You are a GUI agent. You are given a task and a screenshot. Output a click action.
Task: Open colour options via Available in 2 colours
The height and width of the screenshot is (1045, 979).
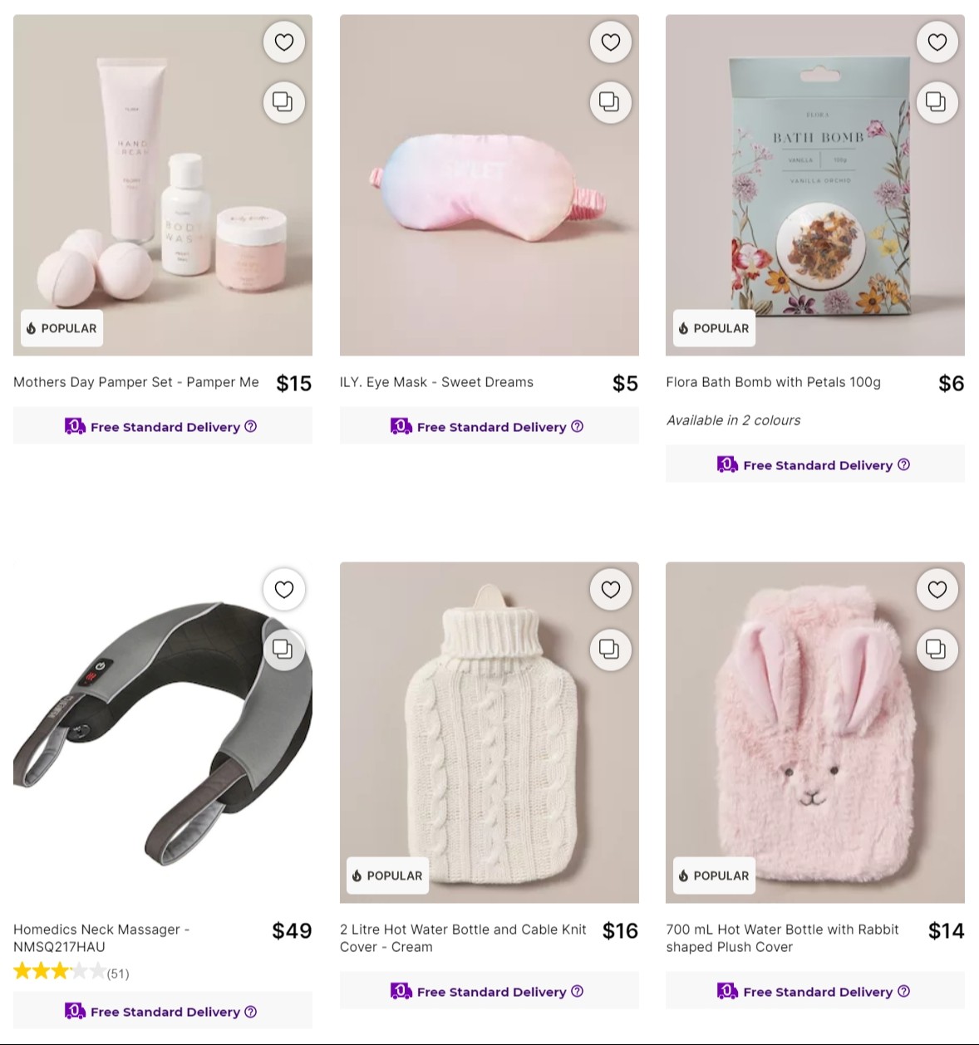pyautogui.click(x=733, y=420)
